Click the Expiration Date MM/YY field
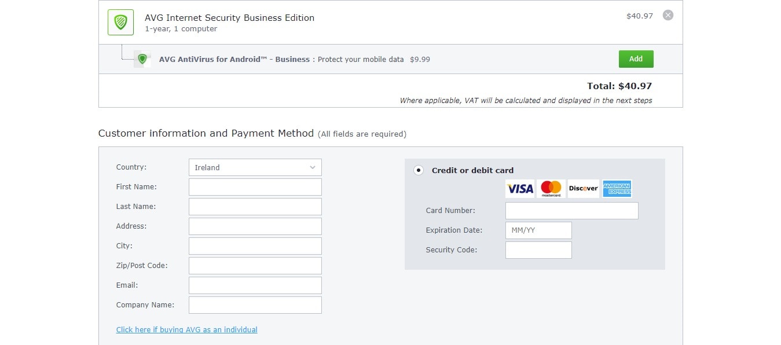This screenshot has height=345, width=781. click(538, 230)
